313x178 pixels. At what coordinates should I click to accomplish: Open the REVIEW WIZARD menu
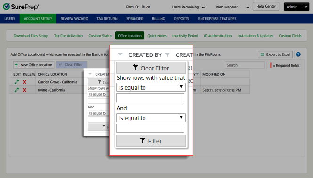[74, 19]
